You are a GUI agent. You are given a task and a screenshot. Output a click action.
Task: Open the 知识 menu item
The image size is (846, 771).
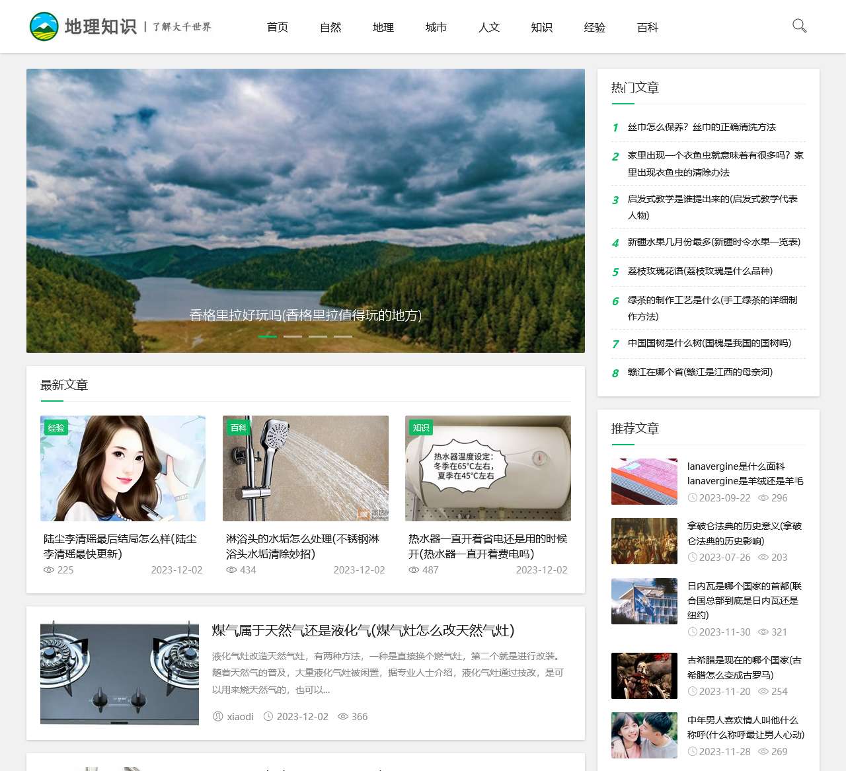click(x=542, y=27)
